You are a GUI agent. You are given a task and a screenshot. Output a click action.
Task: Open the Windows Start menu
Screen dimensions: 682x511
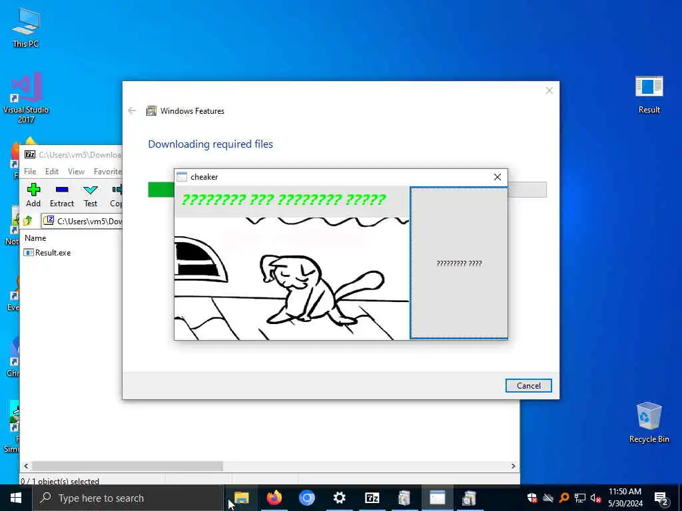pos(16,498)
